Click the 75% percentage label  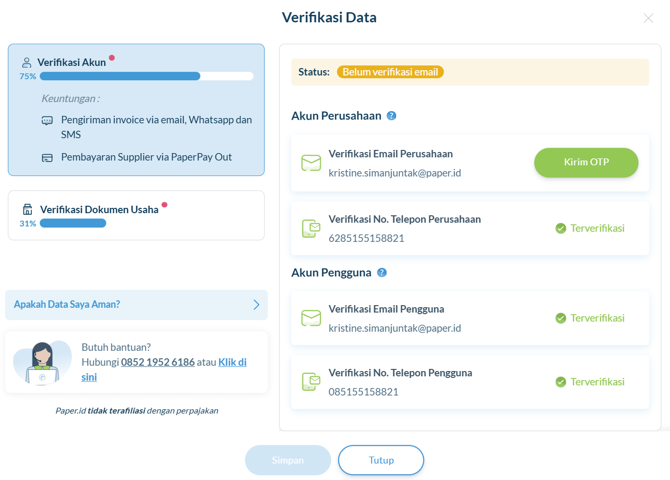(x=28, y=76)
